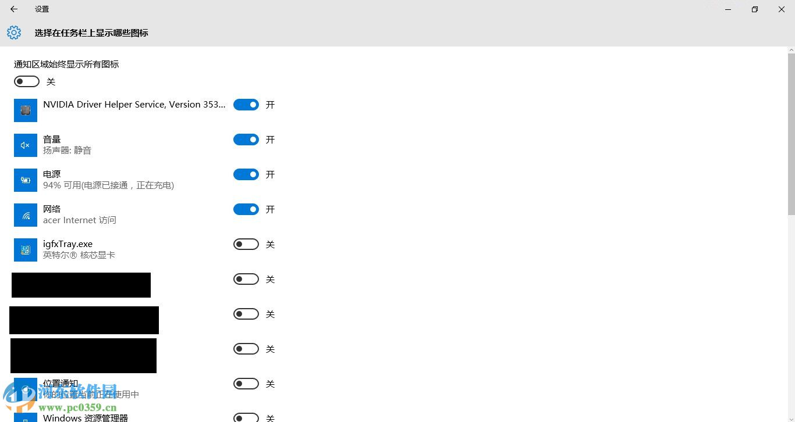795x422 pixels.
Task: Click the 网络 Wi-Fi icon
Action: [x=26, y=215]
